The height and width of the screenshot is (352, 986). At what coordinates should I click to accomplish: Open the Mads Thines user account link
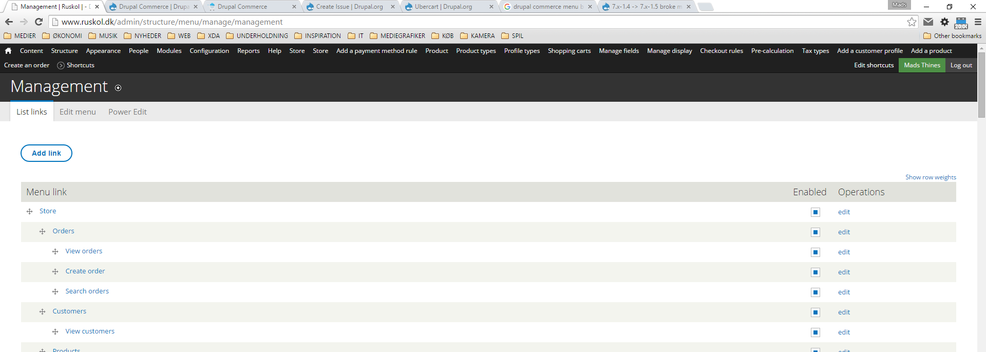[x=922, y=65]
